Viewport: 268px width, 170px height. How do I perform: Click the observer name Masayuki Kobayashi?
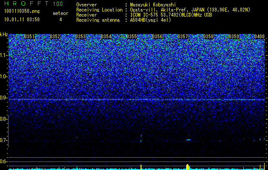(153, 5)
